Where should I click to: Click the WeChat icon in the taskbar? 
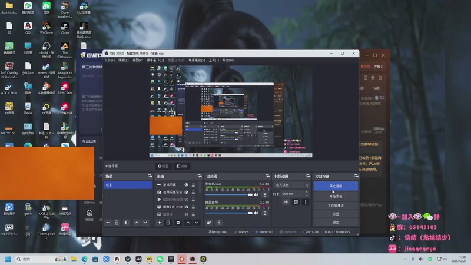coord(160,259)
